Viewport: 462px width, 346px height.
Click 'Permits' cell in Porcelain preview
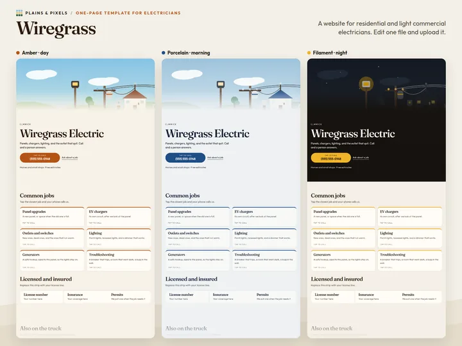[x=275, y=297]
